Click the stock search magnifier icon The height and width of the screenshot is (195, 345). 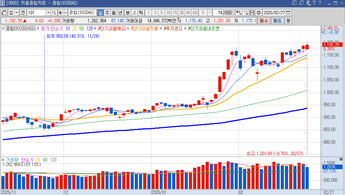pos(54,13)
